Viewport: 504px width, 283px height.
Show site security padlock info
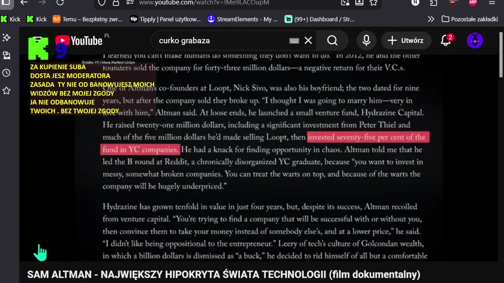pyautogui.click(x=116, y=3)
